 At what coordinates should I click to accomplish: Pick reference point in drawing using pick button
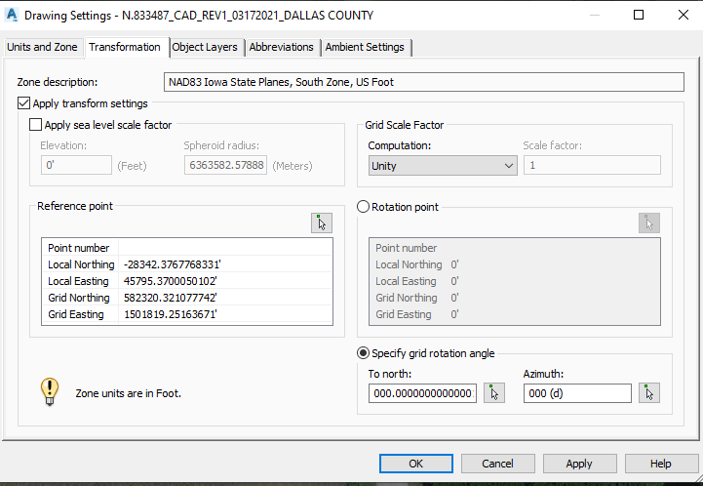click(322, 223)
